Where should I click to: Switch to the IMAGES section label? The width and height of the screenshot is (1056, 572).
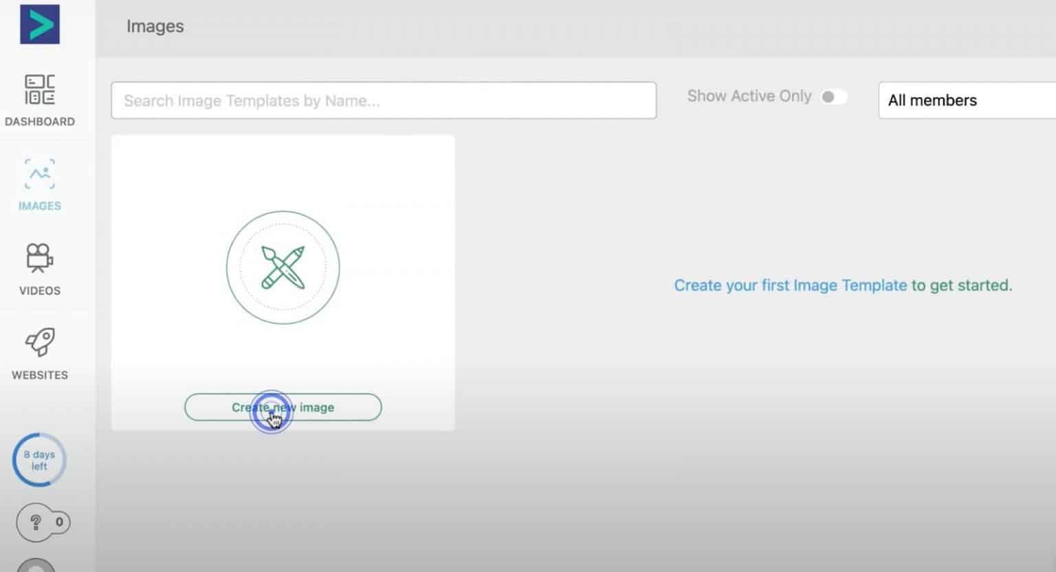point(39,206)
